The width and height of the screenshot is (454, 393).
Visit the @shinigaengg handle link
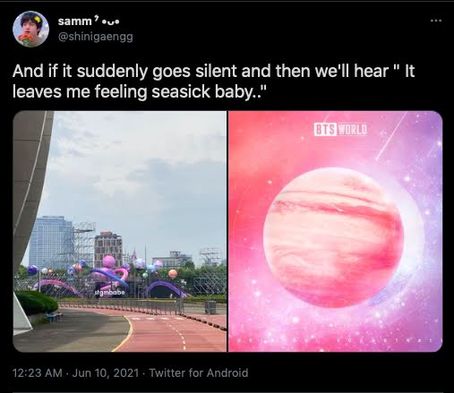coord(95,37)
